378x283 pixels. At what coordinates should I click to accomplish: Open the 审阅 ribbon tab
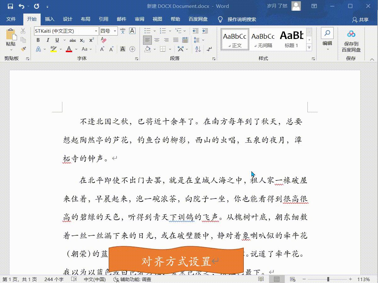coord(140,19)
